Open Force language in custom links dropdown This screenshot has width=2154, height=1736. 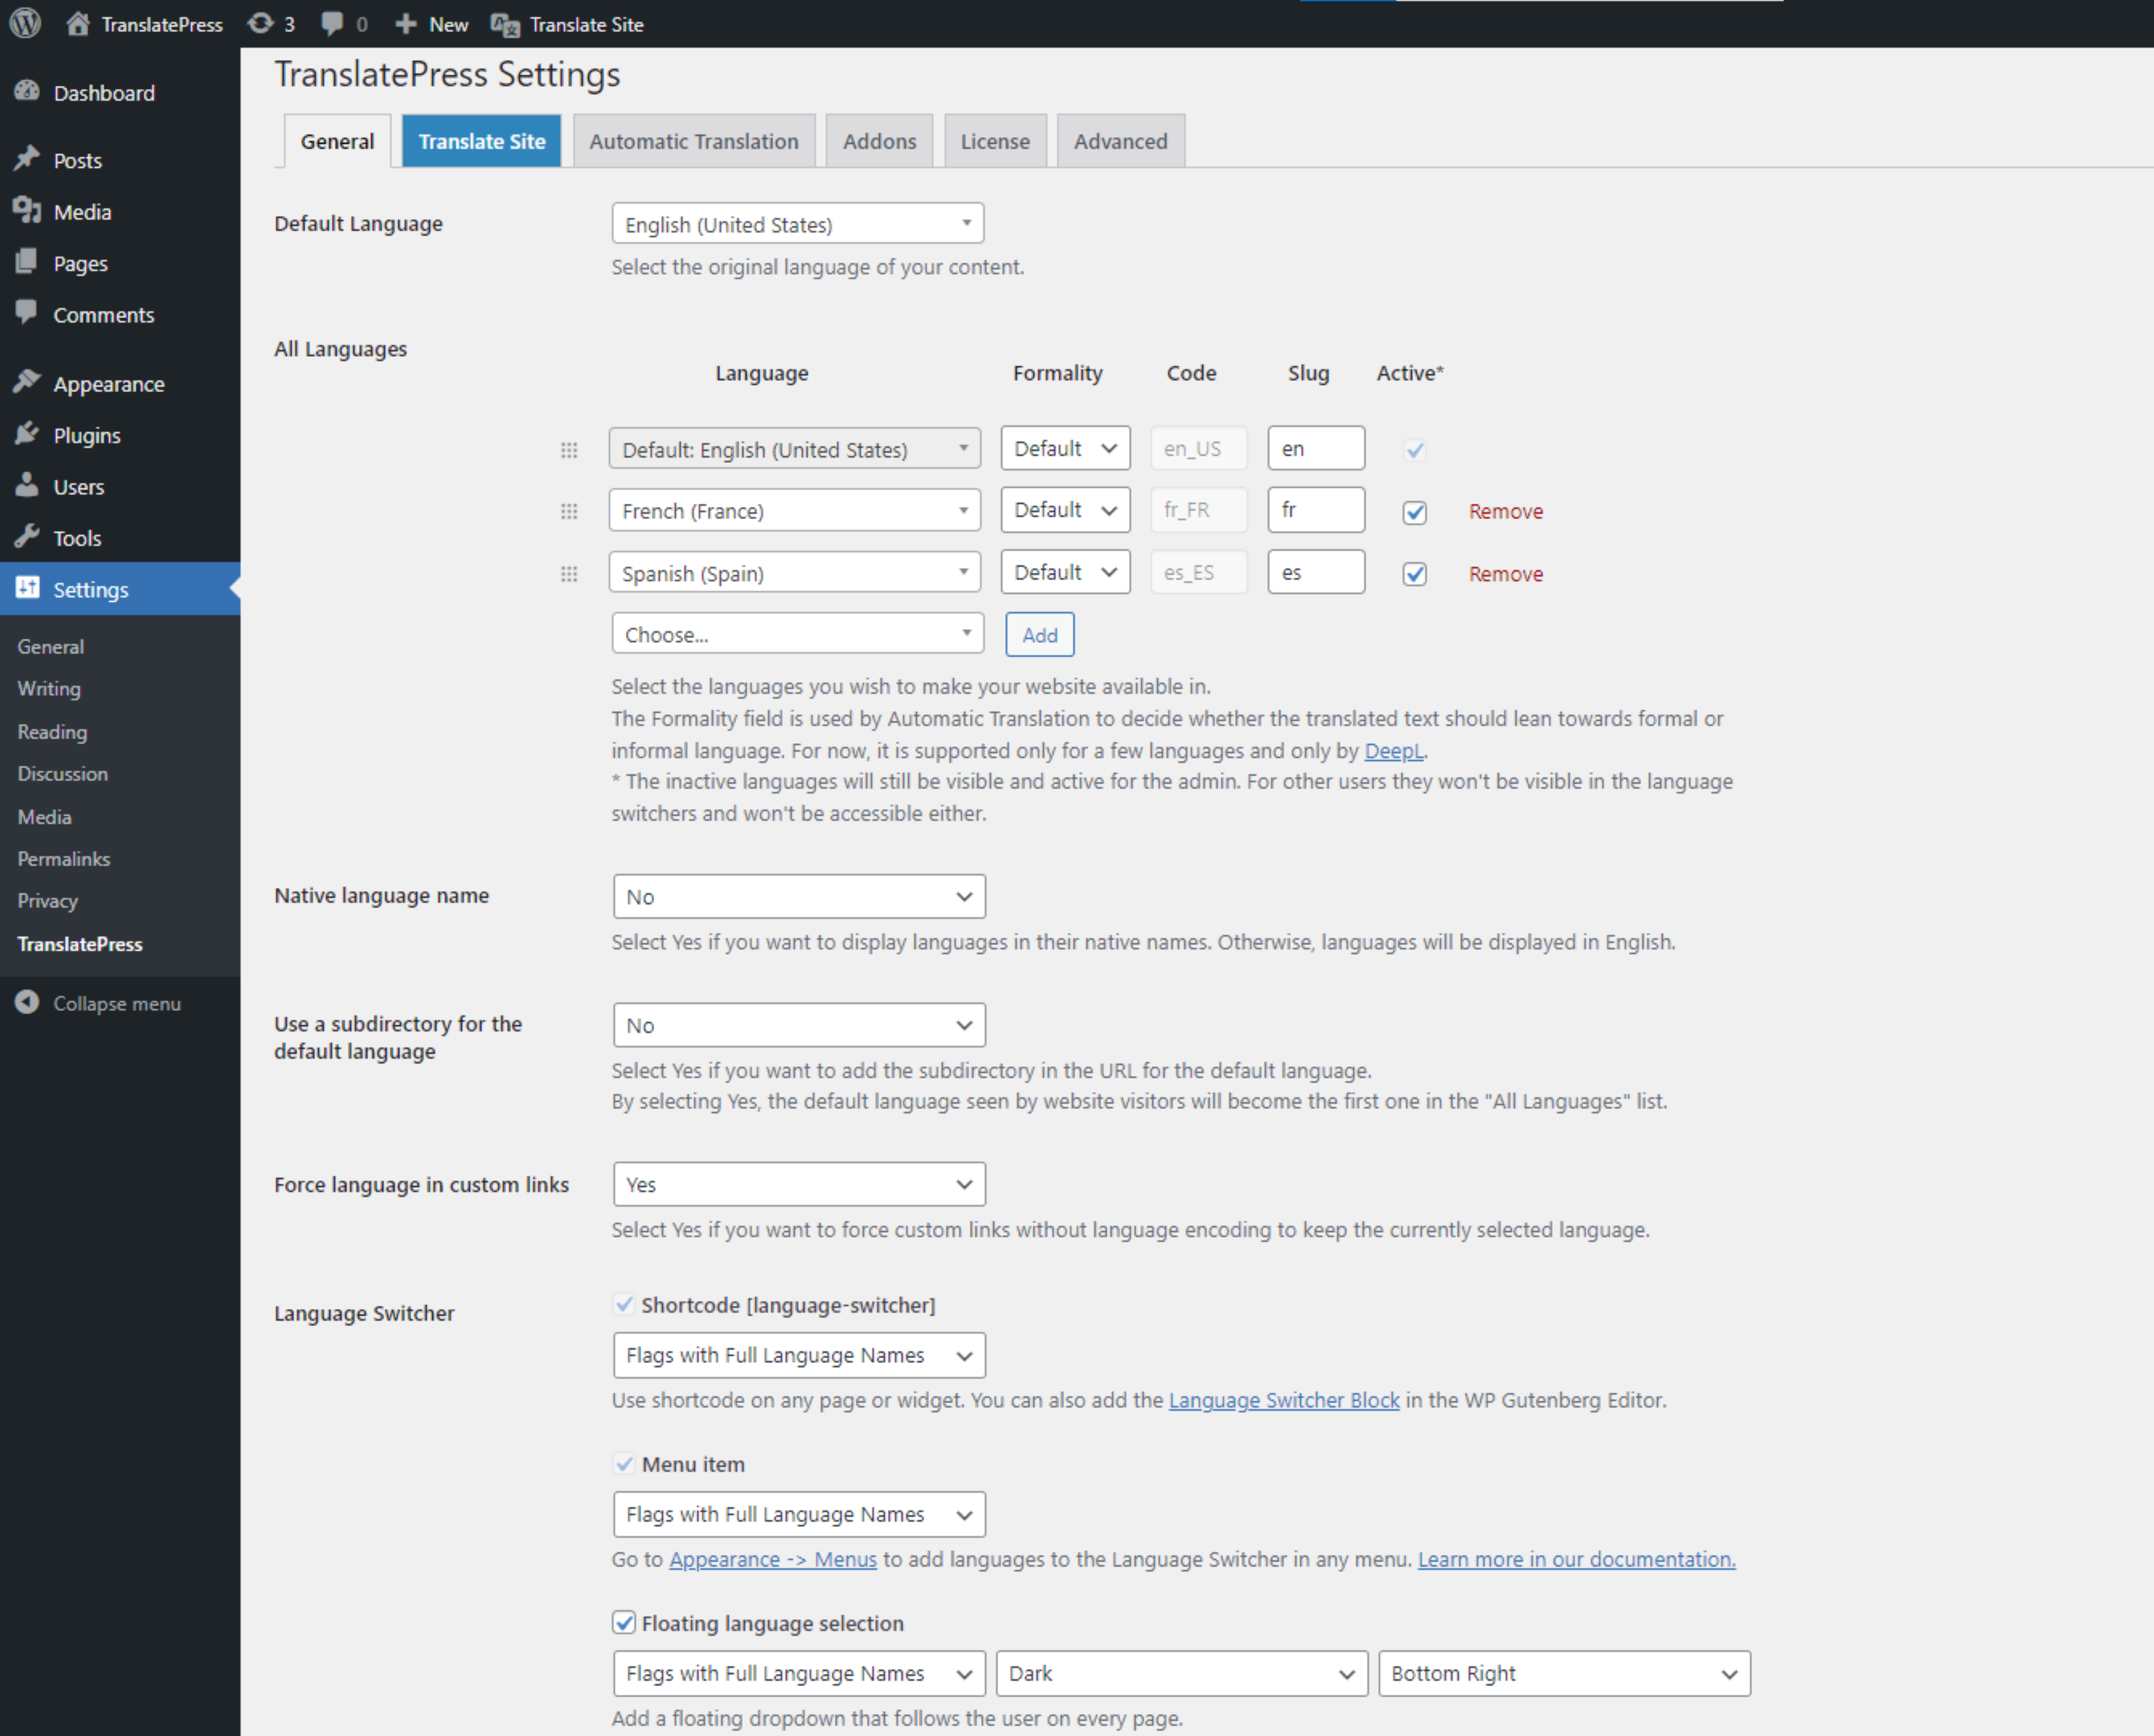tap(799, 1184)
